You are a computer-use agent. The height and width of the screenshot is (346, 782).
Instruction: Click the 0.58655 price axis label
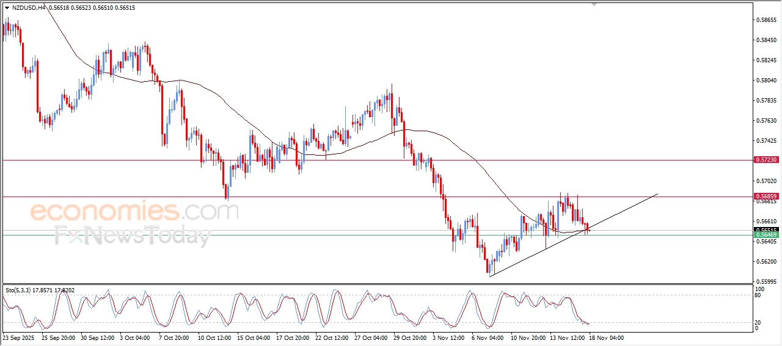(x=767, y=20)
